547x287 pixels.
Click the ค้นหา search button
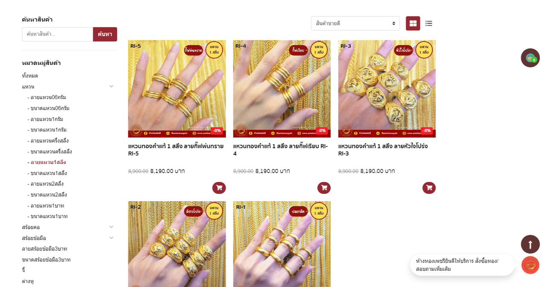pos(105,34)
